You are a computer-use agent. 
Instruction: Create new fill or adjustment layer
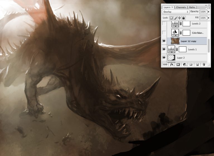[x=184, y=65]
